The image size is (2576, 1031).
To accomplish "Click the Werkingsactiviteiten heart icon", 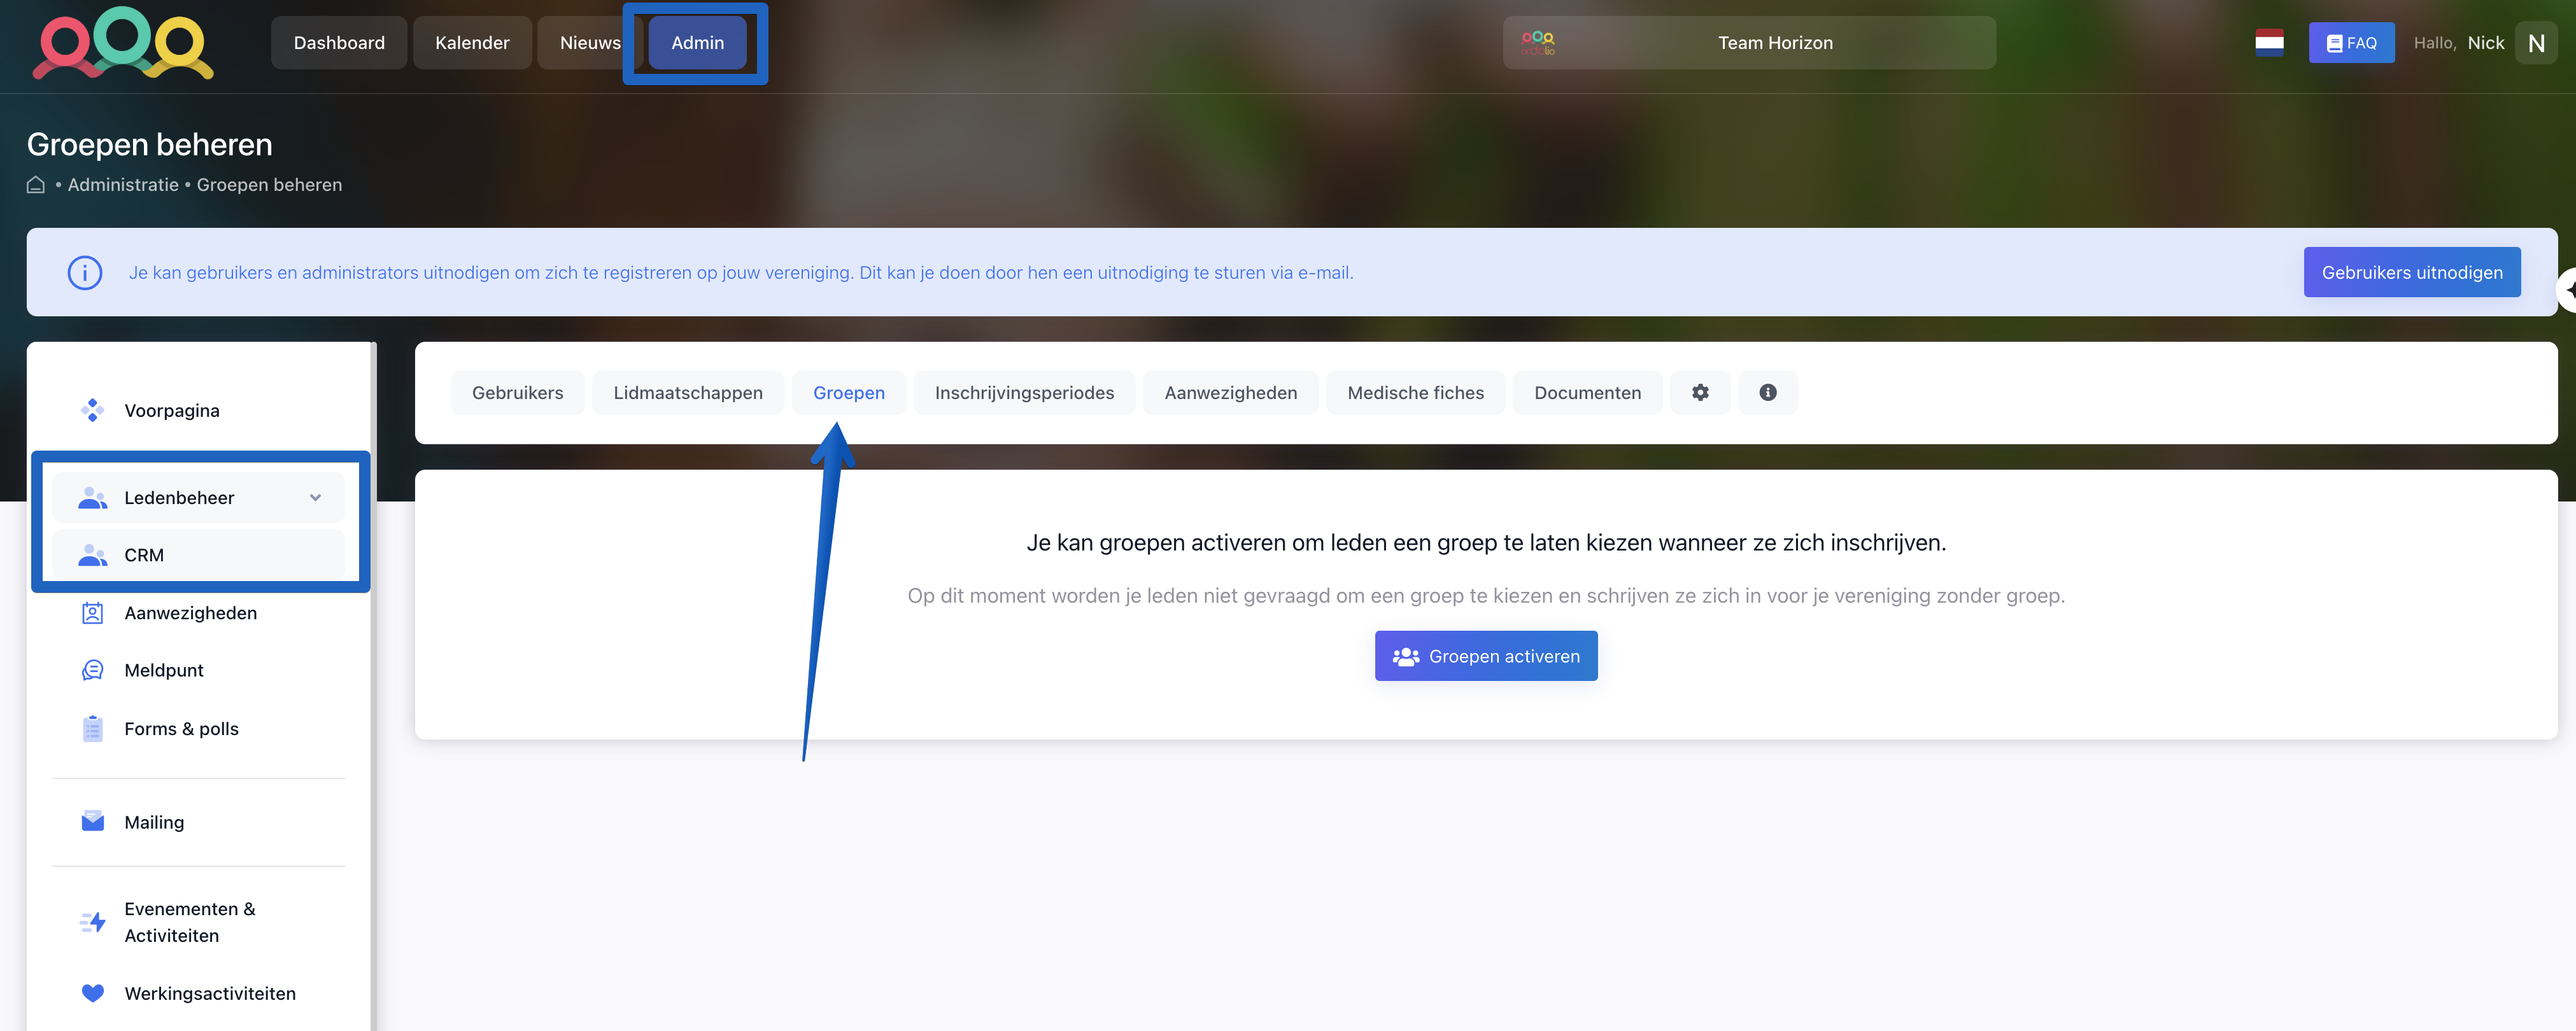I will pyautogui.click(x=92, y=993).
